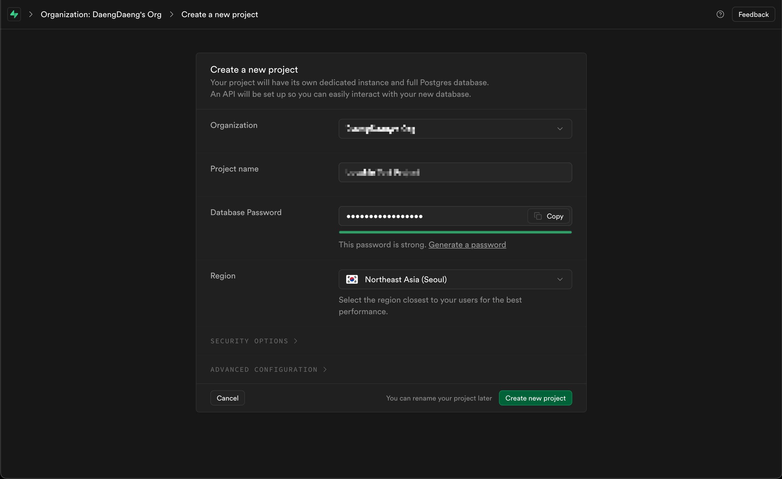
Task: Click chevron arrow next to Security Options
Action: (296, 341)
